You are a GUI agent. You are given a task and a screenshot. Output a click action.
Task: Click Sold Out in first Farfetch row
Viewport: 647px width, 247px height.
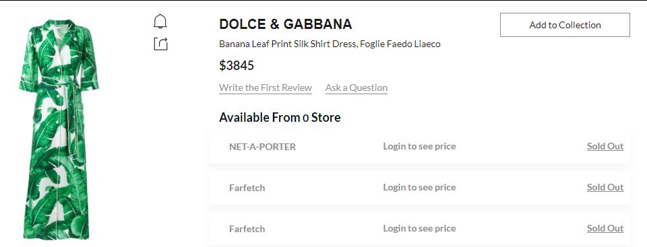pos(605,188)
